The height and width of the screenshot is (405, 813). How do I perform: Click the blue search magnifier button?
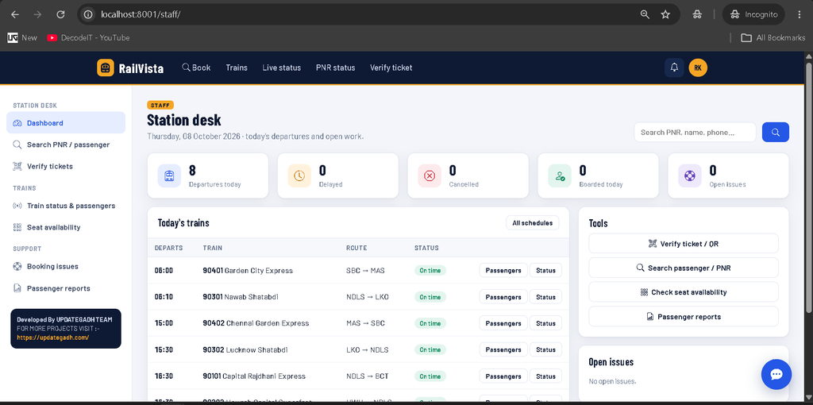[775, 133]
